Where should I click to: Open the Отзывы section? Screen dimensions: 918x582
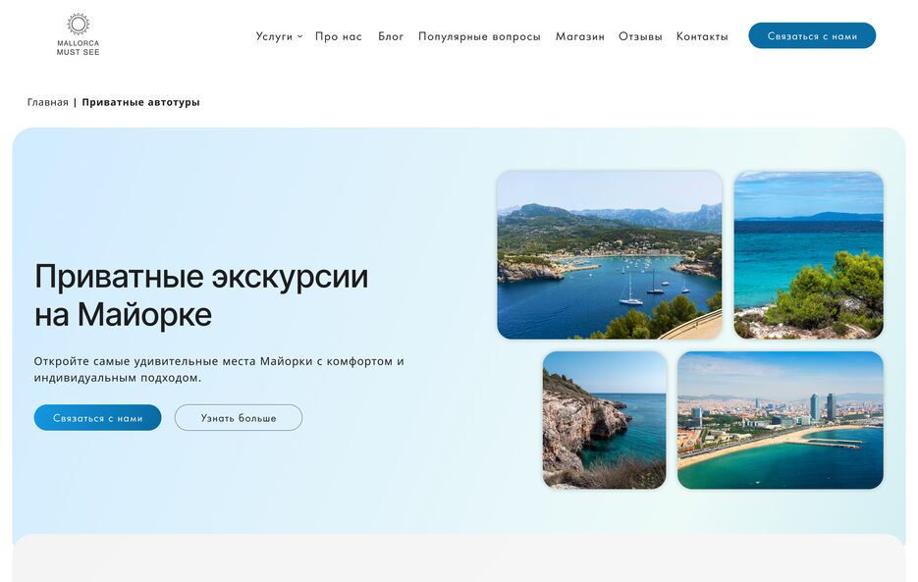(640, 35)
